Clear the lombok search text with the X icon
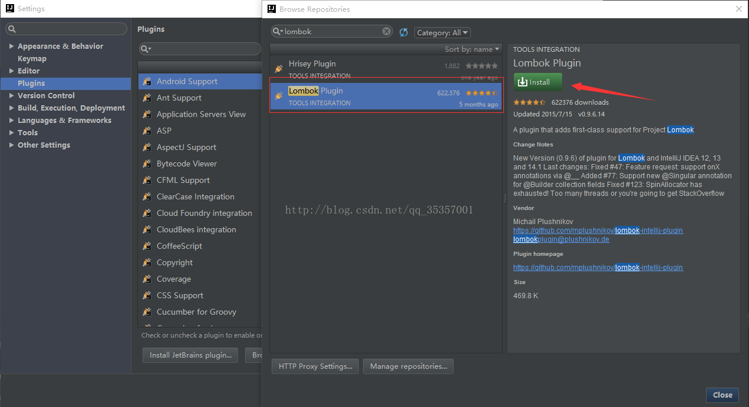The width and height of the screenshot is (749, 407). (x=387, y=31)
